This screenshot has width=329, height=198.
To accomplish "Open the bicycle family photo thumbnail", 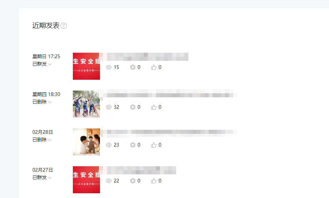I will click(86, 104).
